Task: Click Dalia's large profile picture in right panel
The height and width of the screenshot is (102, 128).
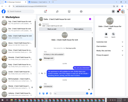Action: click(110, 21)
